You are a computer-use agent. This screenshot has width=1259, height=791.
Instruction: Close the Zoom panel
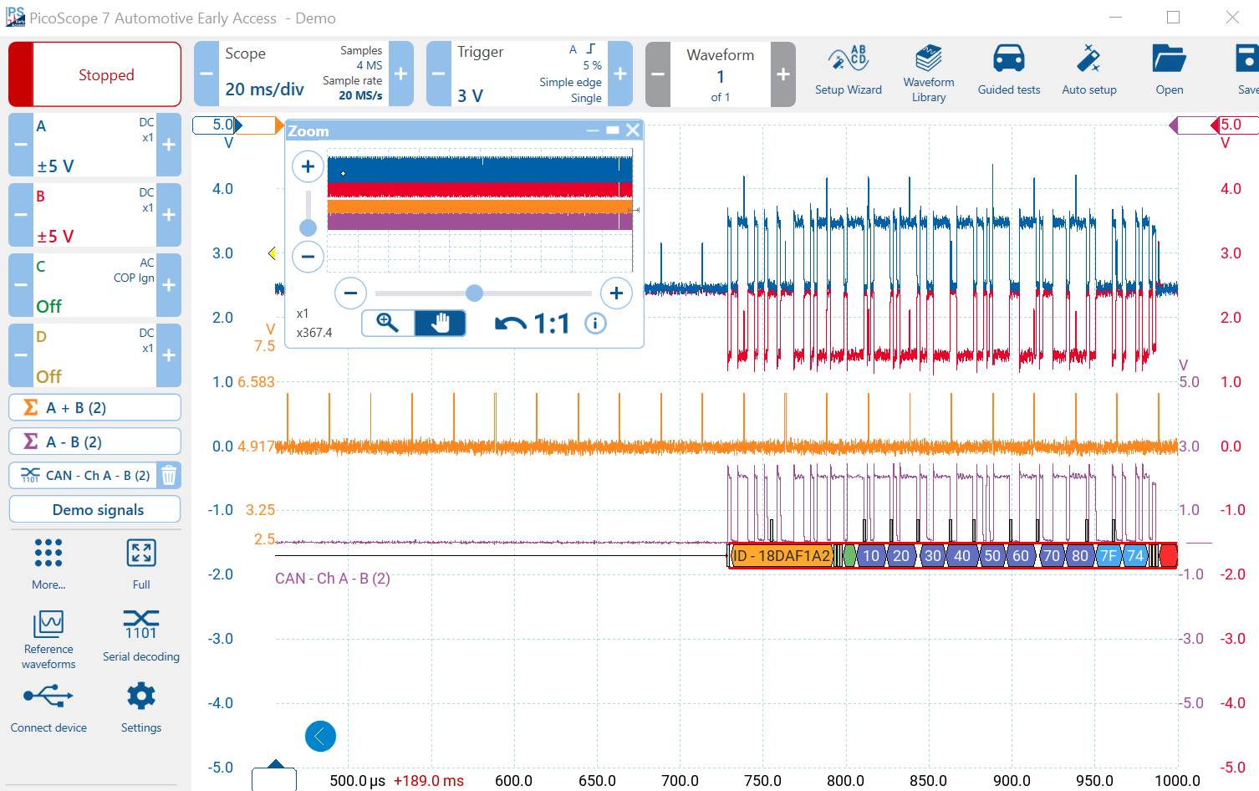633,130
